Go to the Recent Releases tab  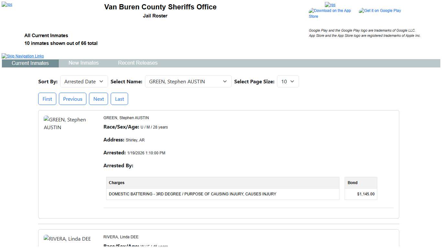point(138,63)
